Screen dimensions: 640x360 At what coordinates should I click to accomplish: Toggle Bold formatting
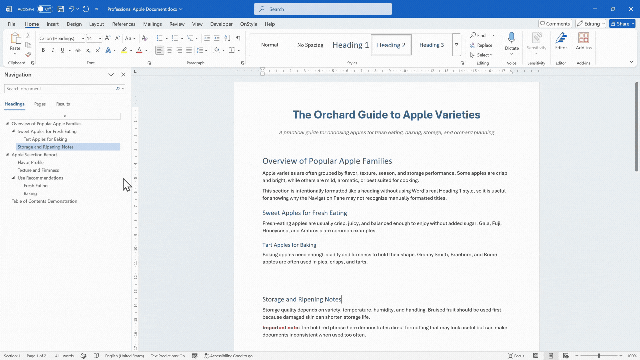pyautogui.click(x=43, y=50)
